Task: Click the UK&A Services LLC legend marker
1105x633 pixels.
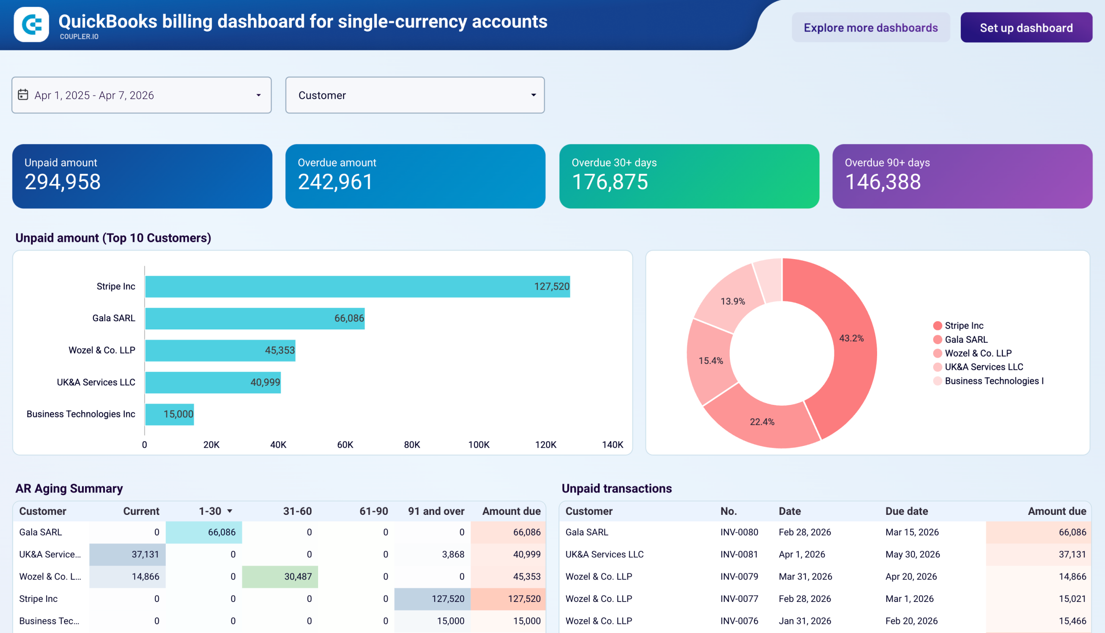Action: pyautogui.click(x=938, y=367)
